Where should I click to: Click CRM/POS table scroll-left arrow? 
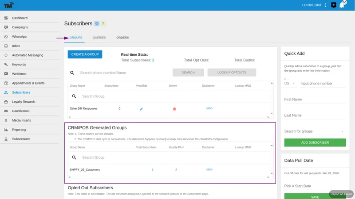[x=70, y=177]
